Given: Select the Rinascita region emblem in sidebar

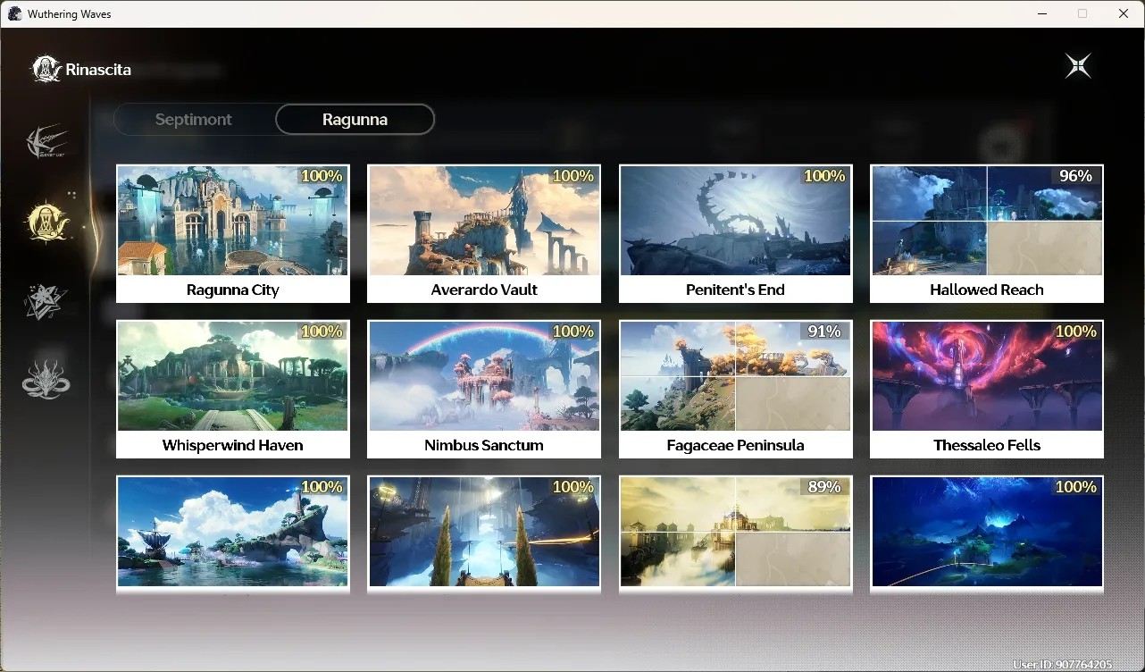Looking at the screenshot, I should (46, 221).
